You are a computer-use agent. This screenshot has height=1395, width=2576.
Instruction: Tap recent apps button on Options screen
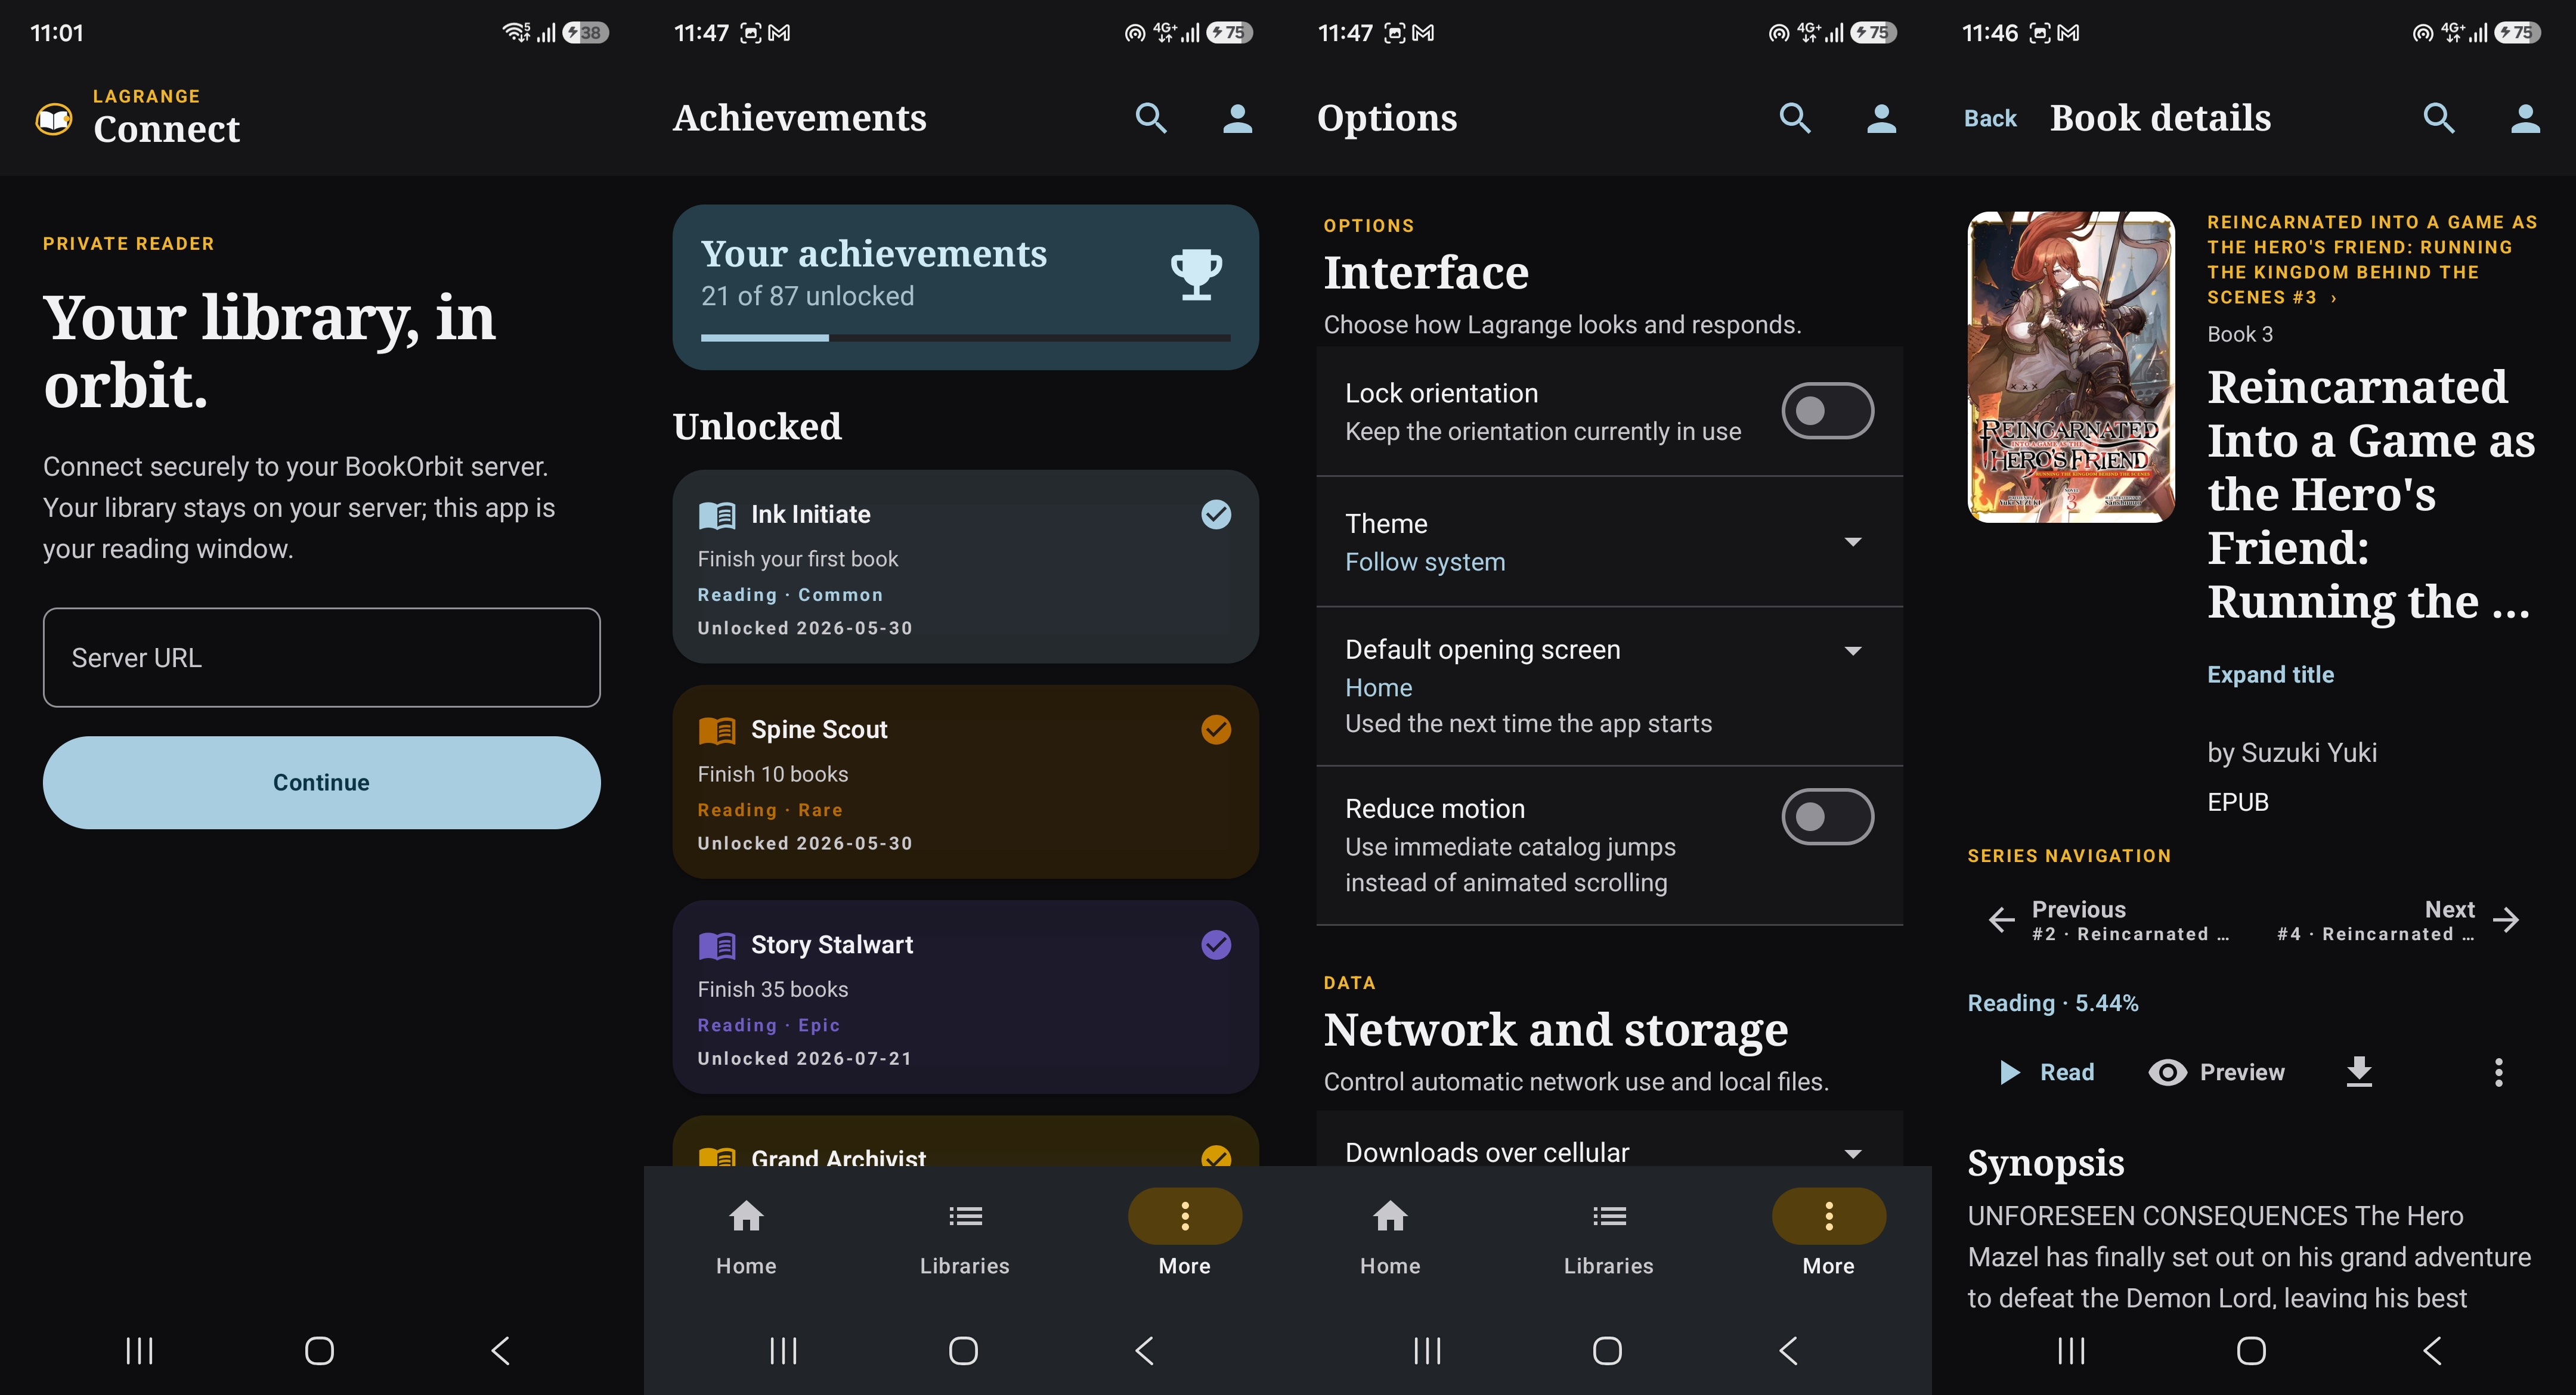1427,1351
